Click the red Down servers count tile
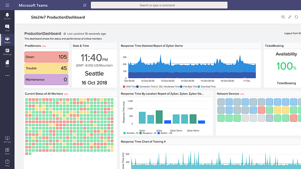 point(46,57)
